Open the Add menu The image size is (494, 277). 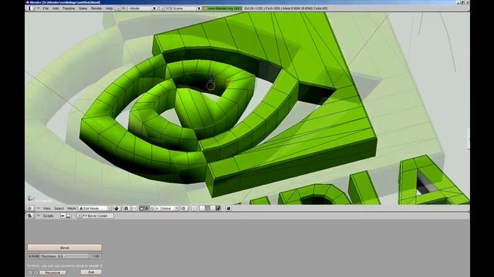pyautogui.click(x=56, y=8)
